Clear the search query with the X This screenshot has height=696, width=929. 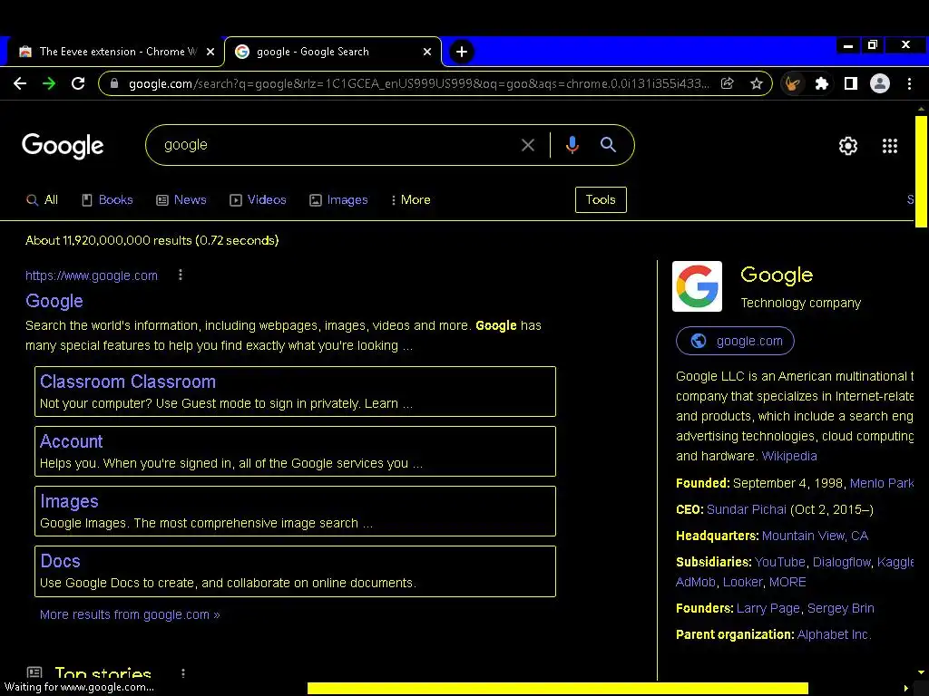coord(528,145)
